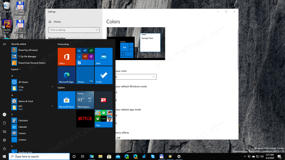Click the volume icon in system tray
Viewport: 285px width, 160px height.
(x=262, y=157)
